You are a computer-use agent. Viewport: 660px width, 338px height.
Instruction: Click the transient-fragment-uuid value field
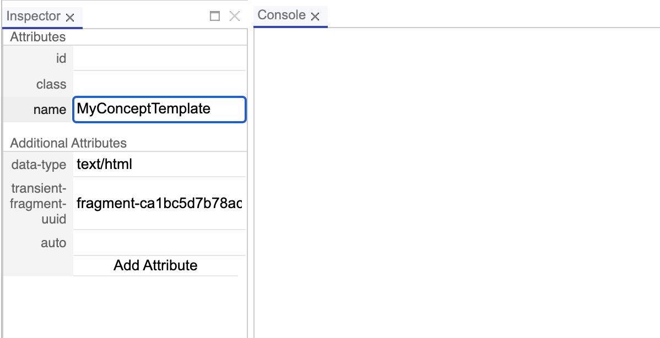pos(159,204)
